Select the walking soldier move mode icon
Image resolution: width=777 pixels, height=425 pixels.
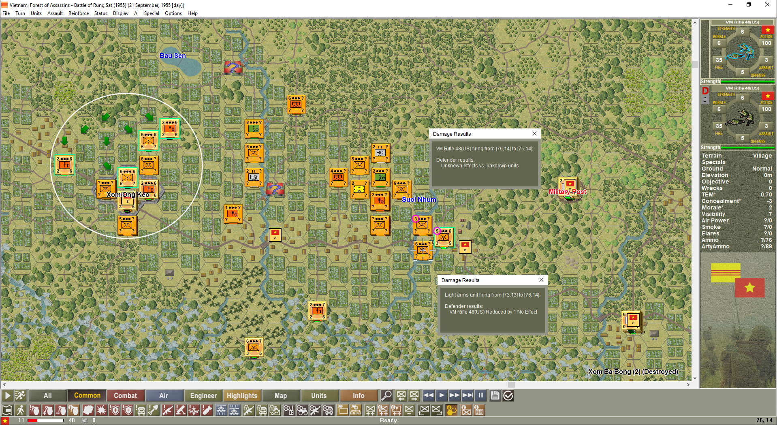coord(20,410)
